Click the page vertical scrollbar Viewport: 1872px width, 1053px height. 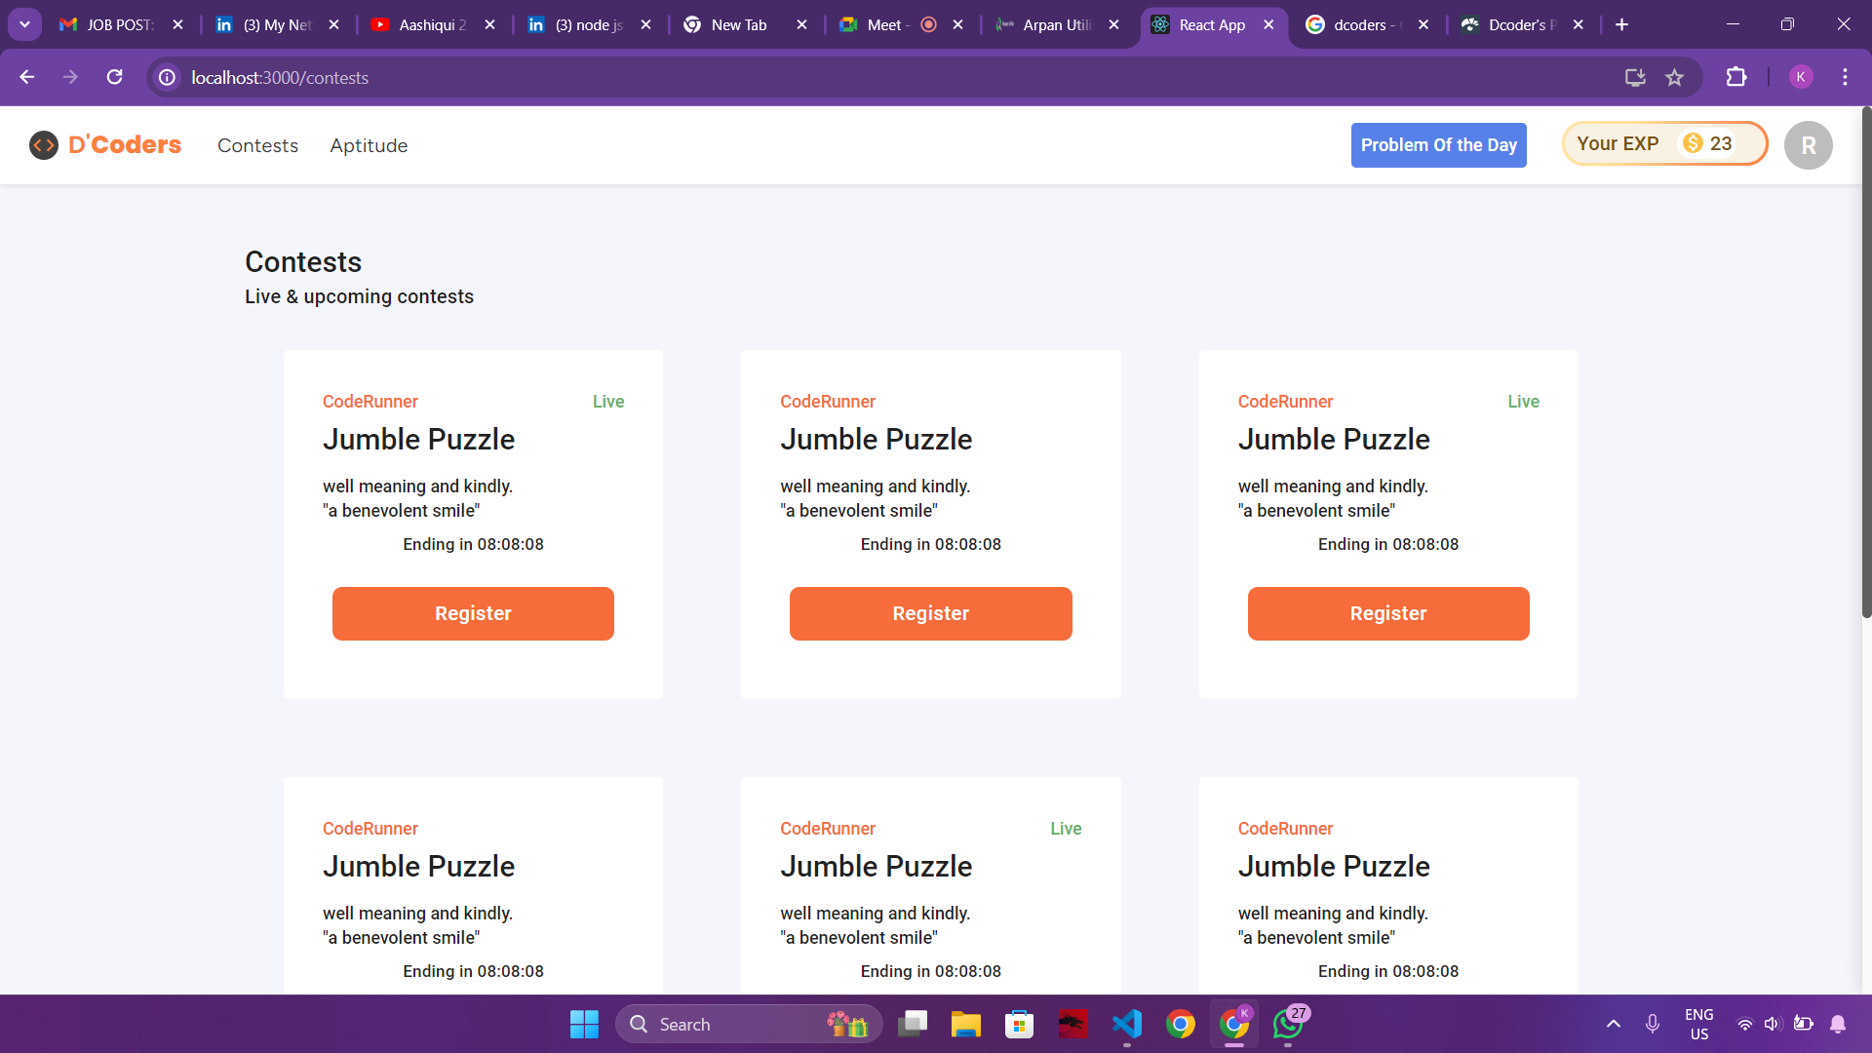pos(1865,361)
